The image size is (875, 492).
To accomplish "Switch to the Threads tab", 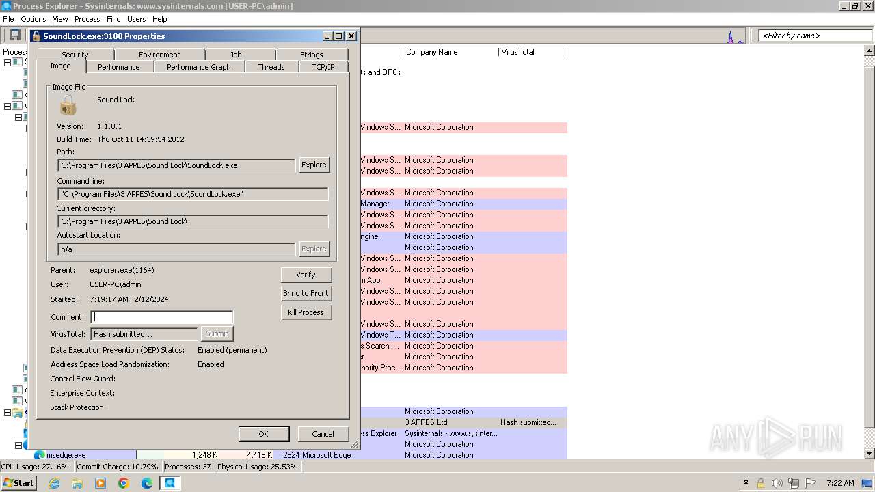I will [x=271, y=67].
